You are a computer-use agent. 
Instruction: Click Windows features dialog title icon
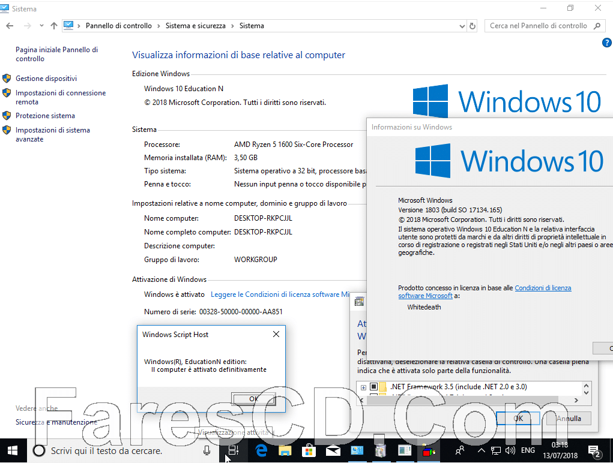point(359,302)
